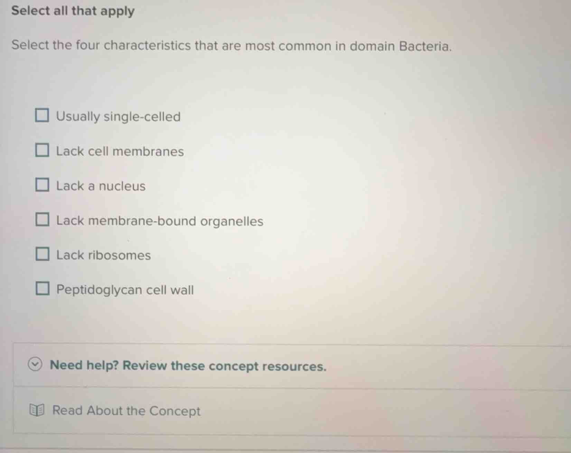The height and width of the screenshot is (453, 571).
Task: Select the Peptidoglycan cell wall answer label
Action: (124, 290)
